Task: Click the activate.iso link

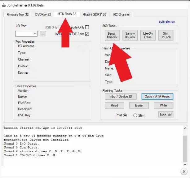Action: click(167, 22)
